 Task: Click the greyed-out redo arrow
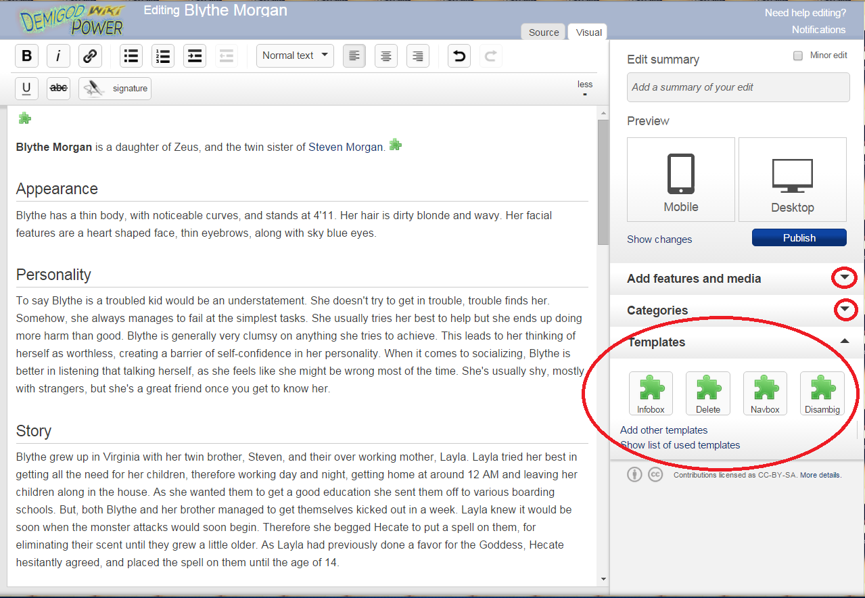(491, 56)
